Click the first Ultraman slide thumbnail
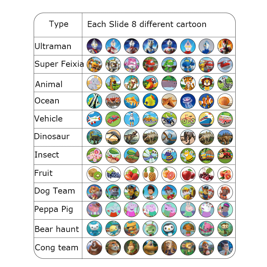The width and height of the screenshot is (267, 267). (94, 46)
